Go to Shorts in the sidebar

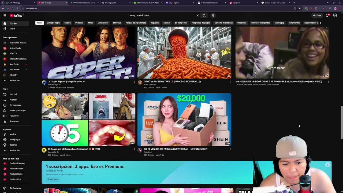pyautogui.click(x=12, y=29)
